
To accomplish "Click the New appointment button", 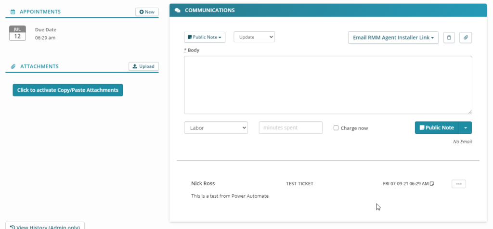I will 147,12.
